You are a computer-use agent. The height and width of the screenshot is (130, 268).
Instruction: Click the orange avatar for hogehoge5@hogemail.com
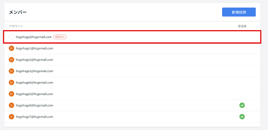(11, 94)
